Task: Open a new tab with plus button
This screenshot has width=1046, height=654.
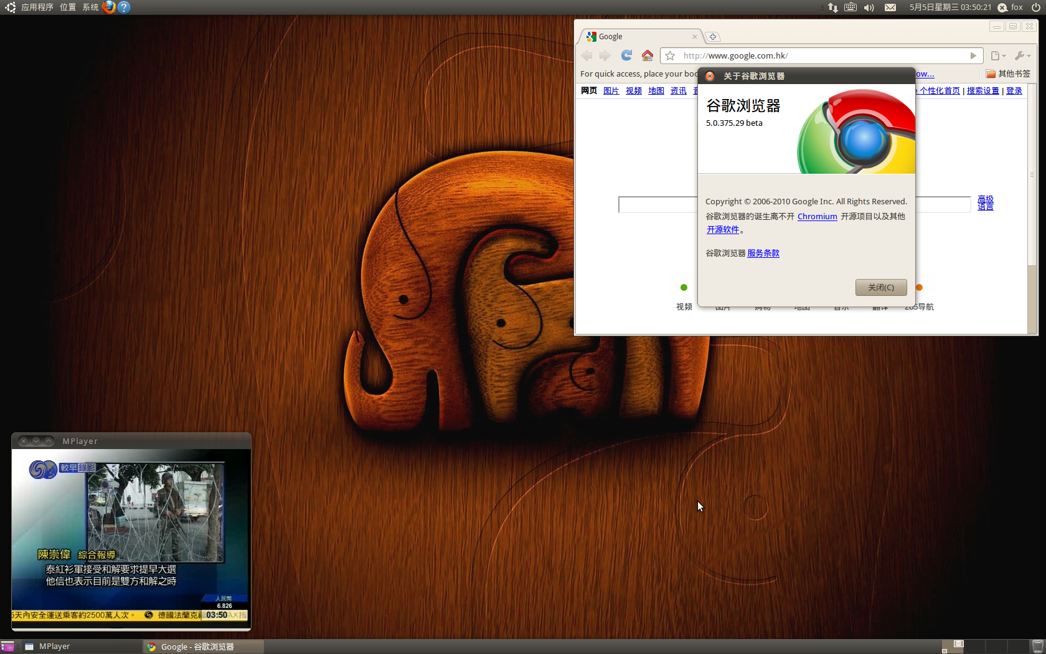Action: [713, 37]
